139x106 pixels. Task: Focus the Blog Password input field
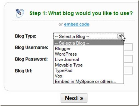click(x=128, y=59)
